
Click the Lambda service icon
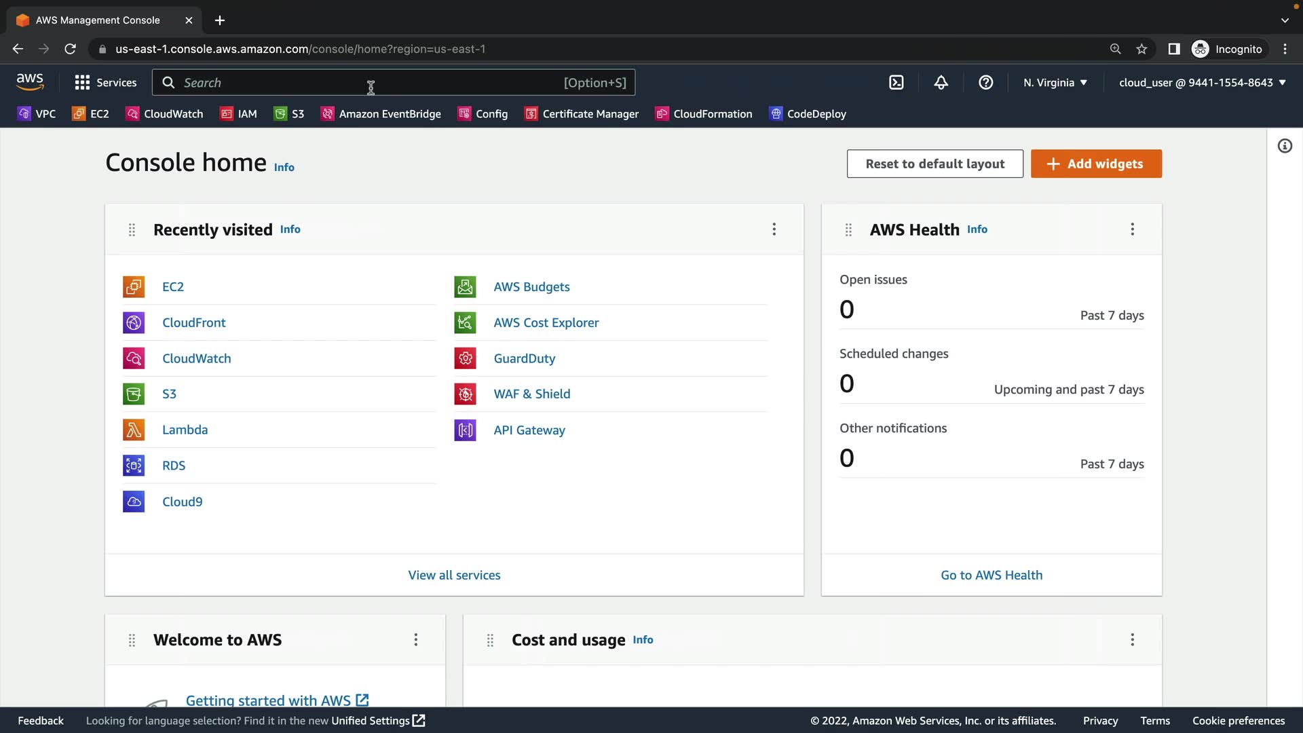coord(134,430)
